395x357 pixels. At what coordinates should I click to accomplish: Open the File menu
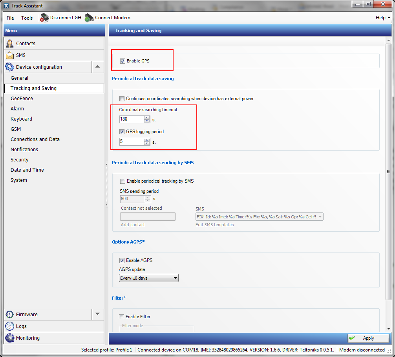(x=10, y=18)
